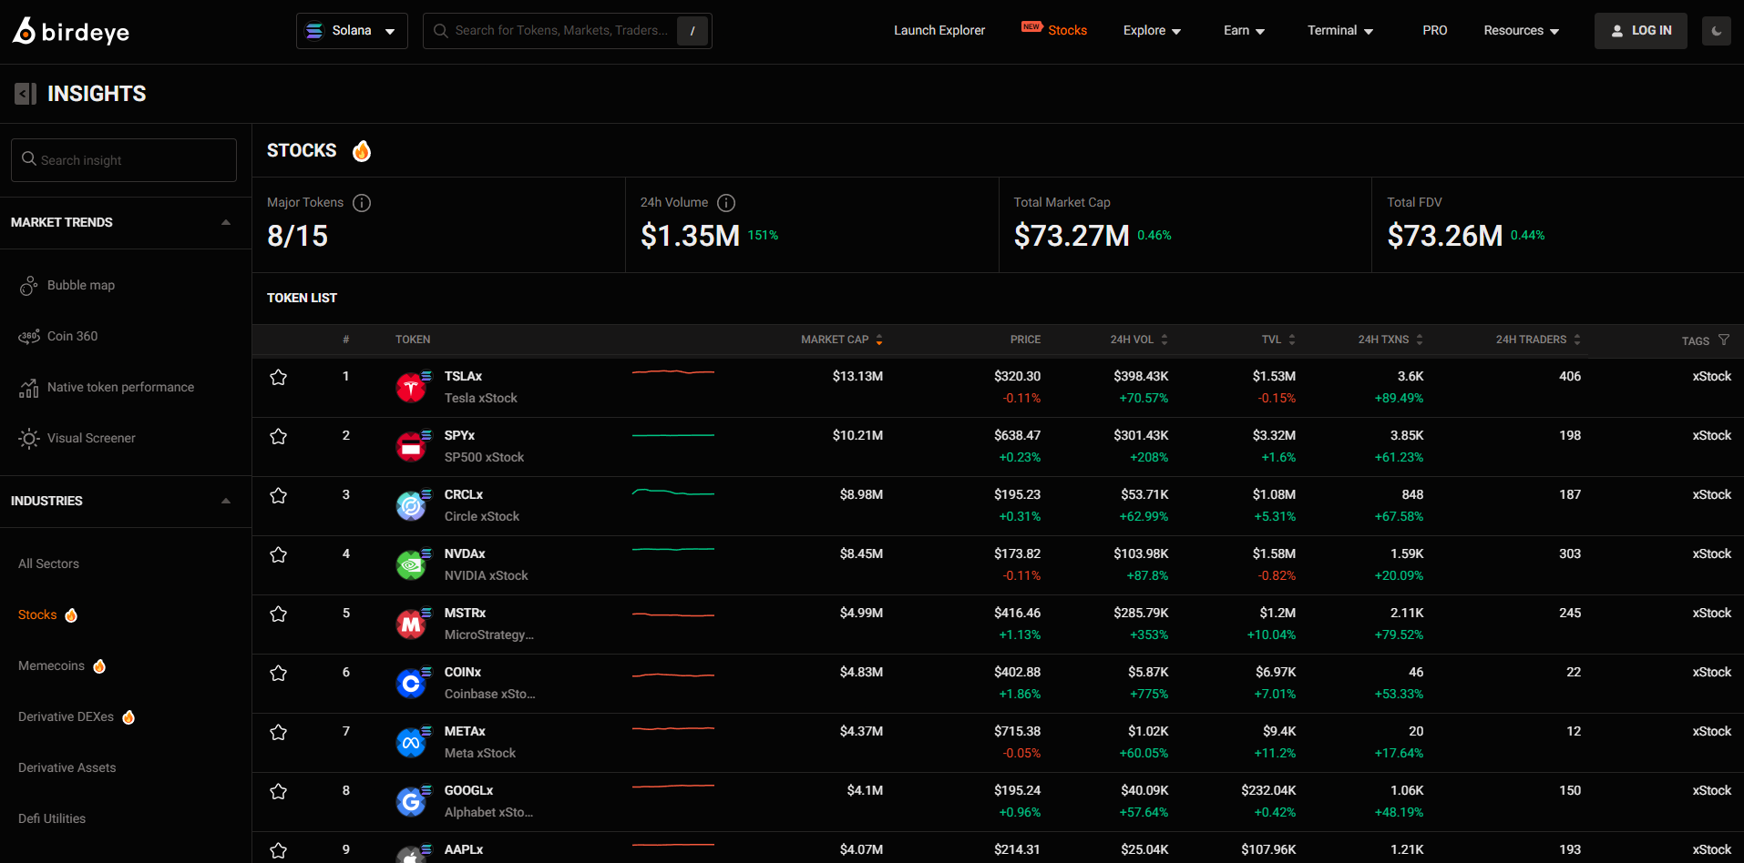Image resolution: width=1744 pixels, height=863 pixels.
Task: Go to the Stocks nav item
Action: pyautogui.click(x=1066, y=31)
